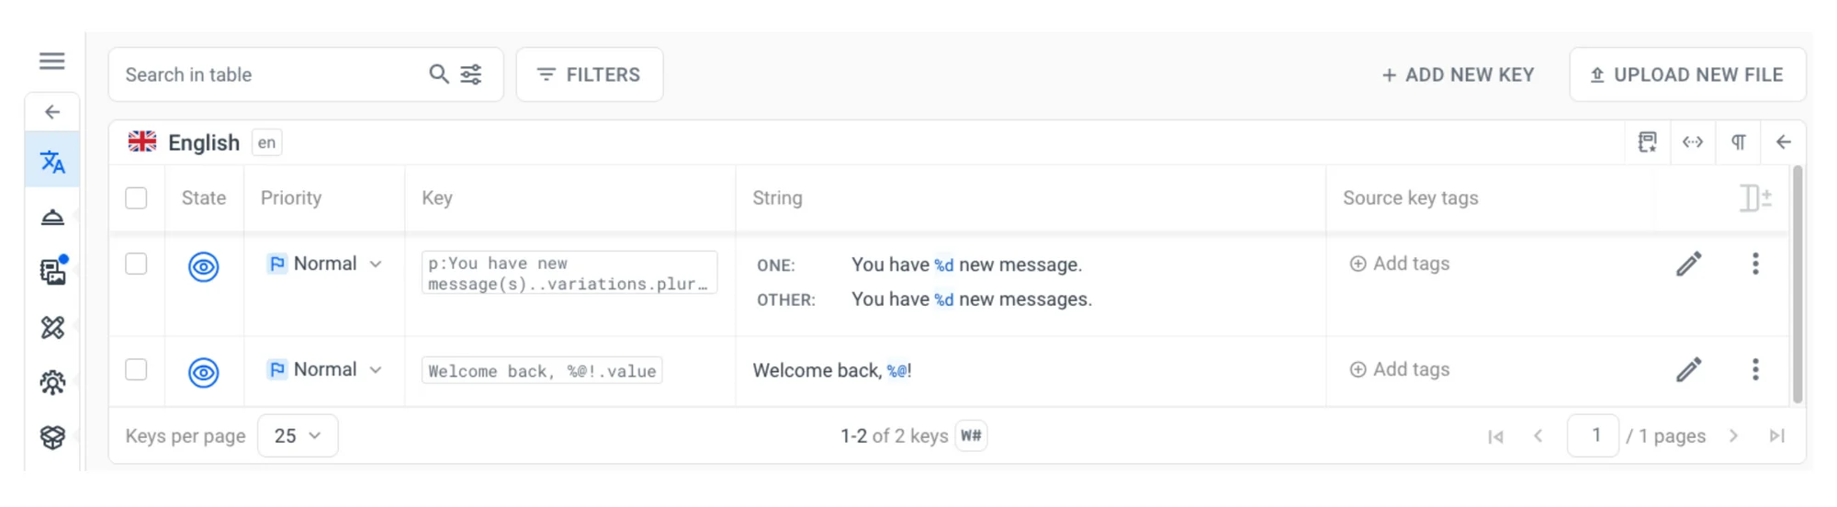Click the search magnifier icon
Image resolution: width=1837 pixels, height=507 pixels.
click(439, 74)
